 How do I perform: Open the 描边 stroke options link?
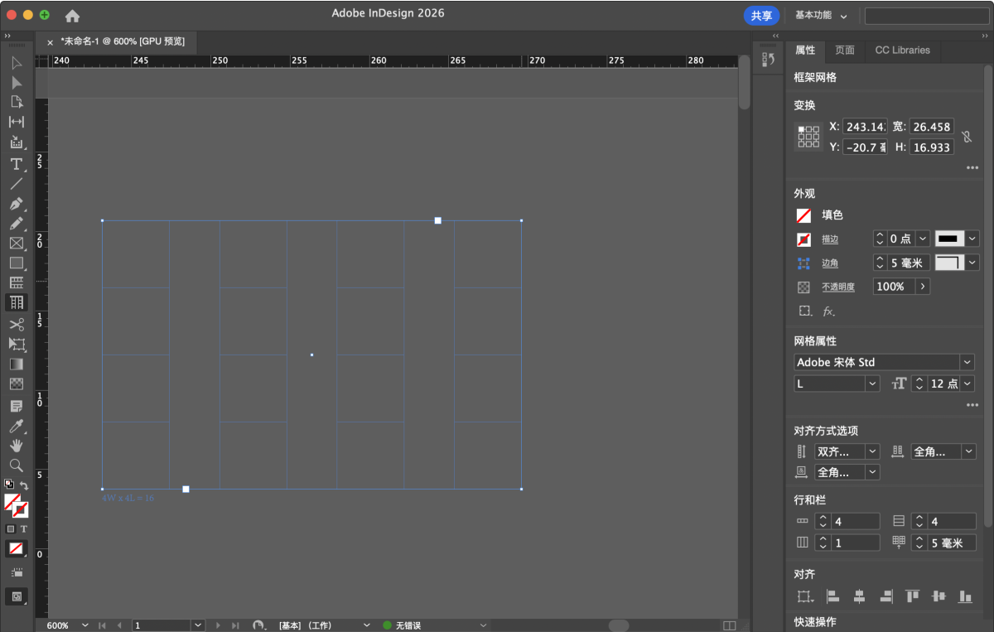pyautogui.click(x=829, y=239)
